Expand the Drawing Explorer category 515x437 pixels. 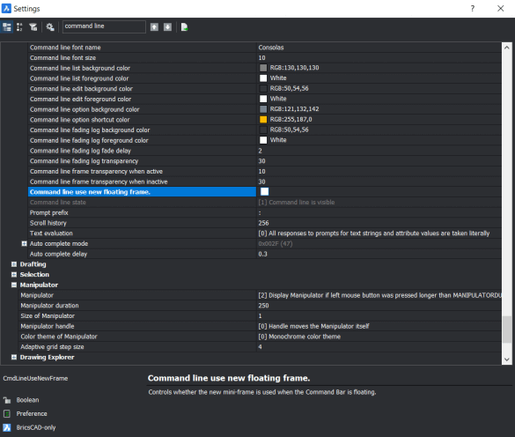pyautogui.click(x=14, y=357)
